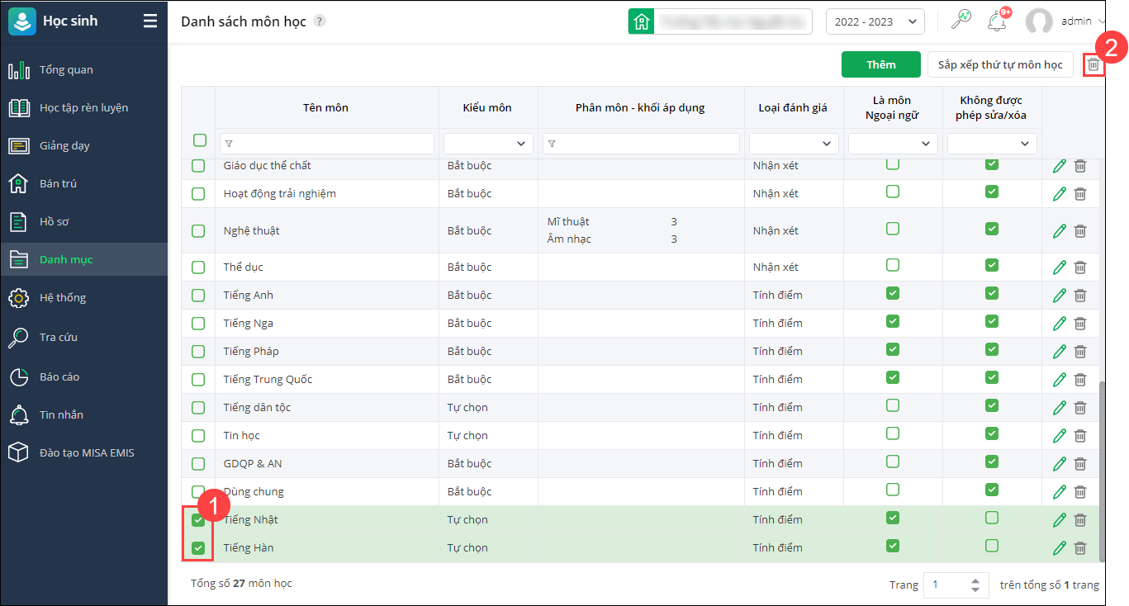Image resolution: width=1129 pixels, height=606 pixels.
Task: Click the hamburger menu icon in sidebar
Action: (149, 21)
